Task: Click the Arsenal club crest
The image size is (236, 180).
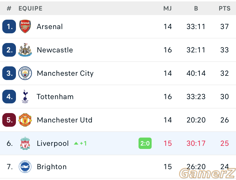Action: [25, 26]
